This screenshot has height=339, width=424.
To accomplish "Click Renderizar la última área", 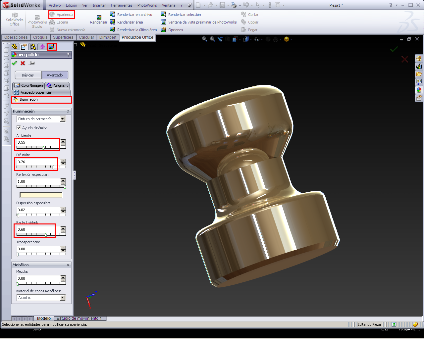I will click(133, 30).
